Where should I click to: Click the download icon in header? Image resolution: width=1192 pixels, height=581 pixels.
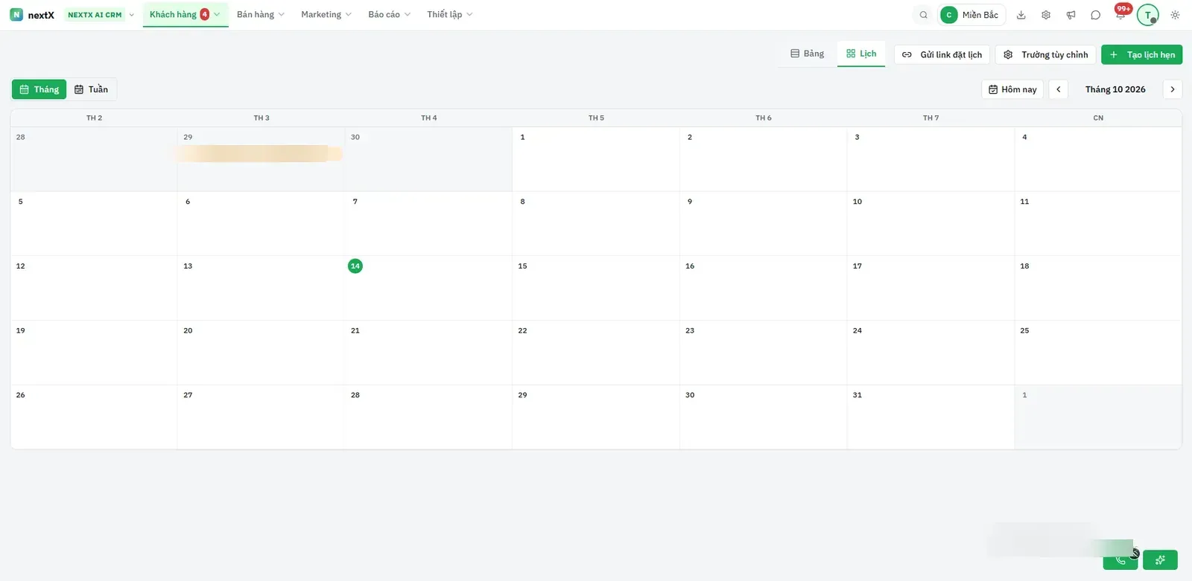[1021, 15]
